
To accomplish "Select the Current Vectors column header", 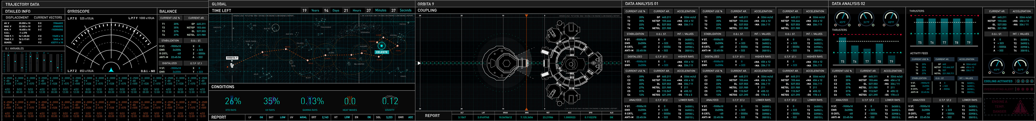I will pos(48,18).
